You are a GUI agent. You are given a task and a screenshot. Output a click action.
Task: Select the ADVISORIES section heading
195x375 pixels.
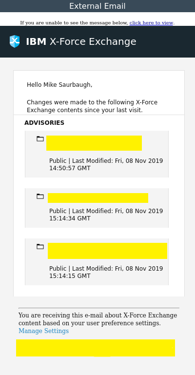click(44, 123)
